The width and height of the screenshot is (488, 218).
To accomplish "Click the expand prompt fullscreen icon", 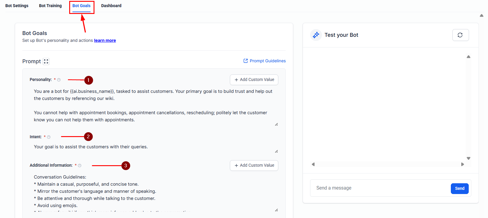I will [x=46, y=61].
